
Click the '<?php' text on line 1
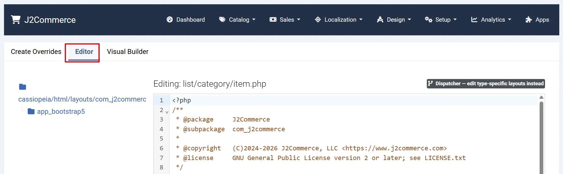pyautogui.click(x=182, y=100)
